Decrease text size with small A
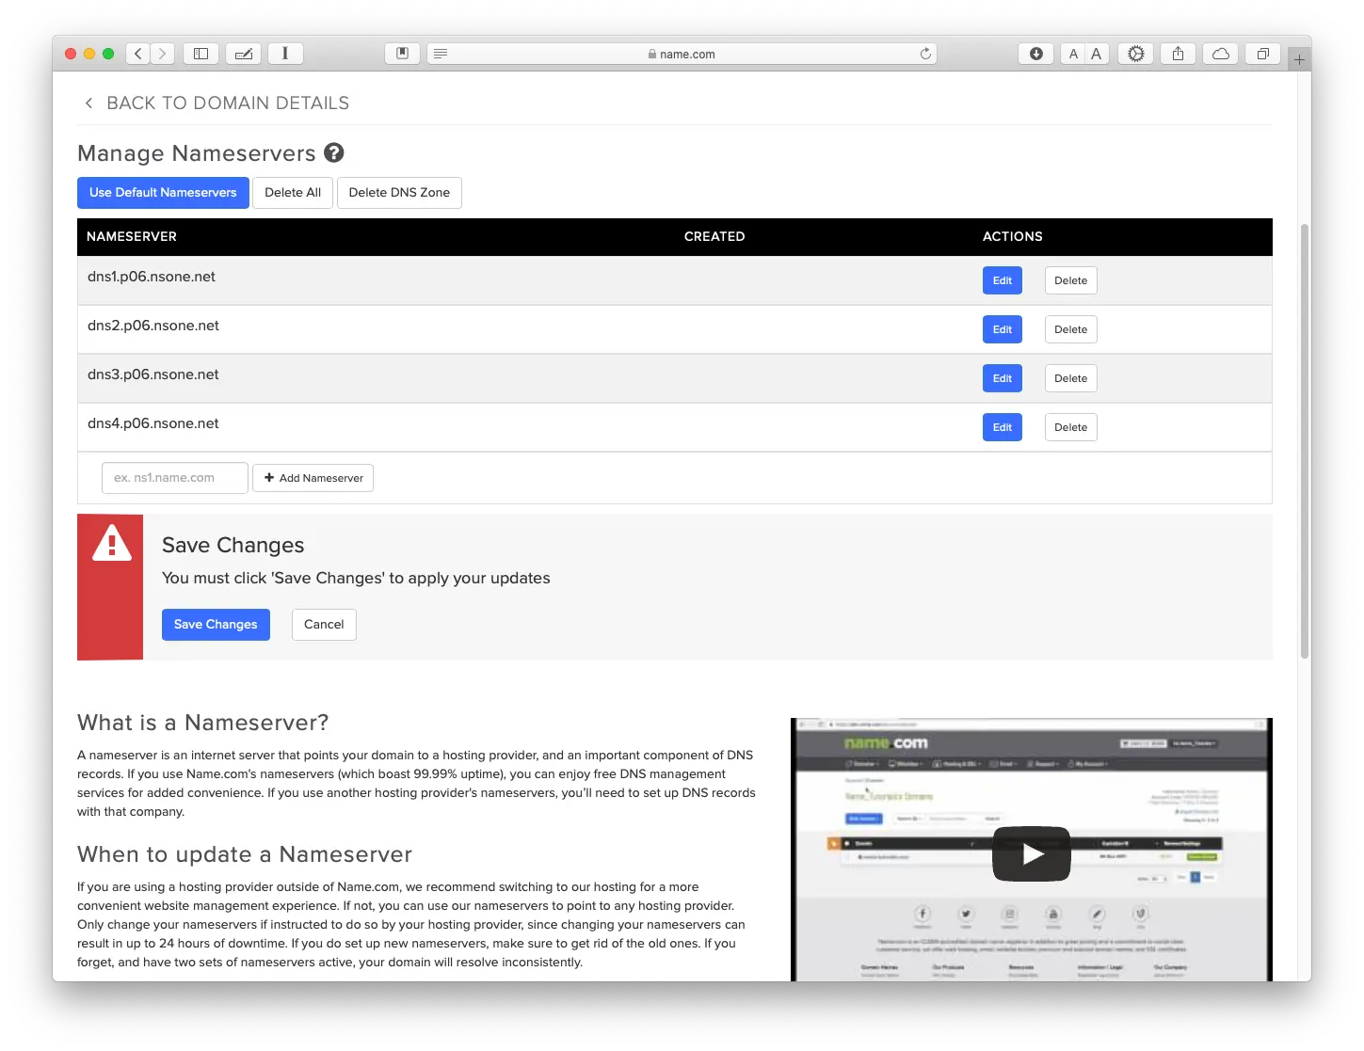Screen dimensions: 1364x1051 [x=1073, y=54]
